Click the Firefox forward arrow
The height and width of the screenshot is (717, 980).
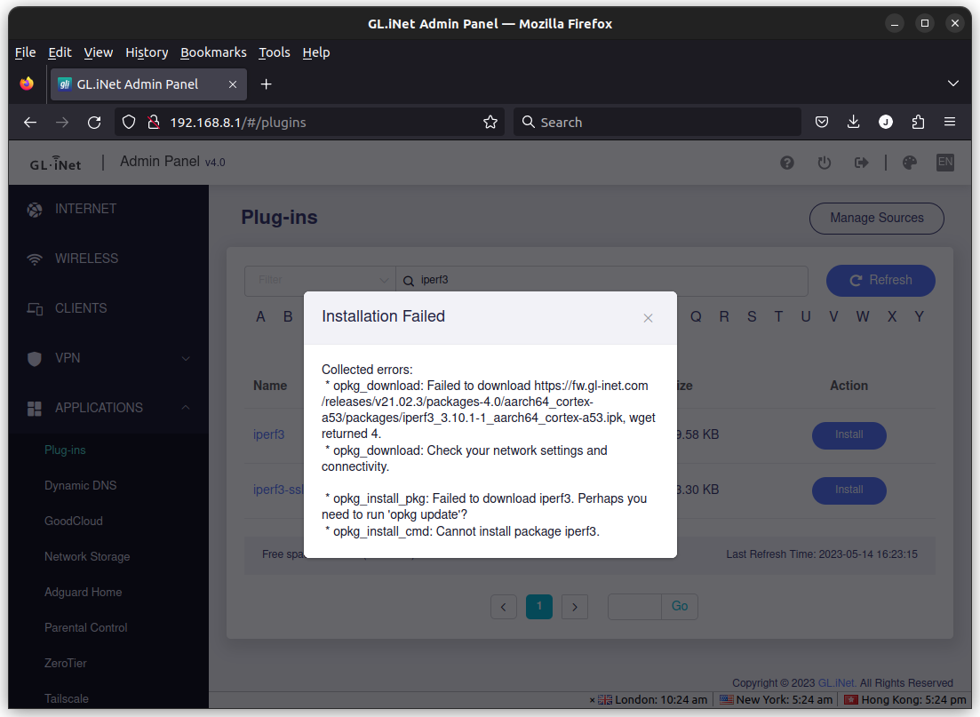click(62, 123)
